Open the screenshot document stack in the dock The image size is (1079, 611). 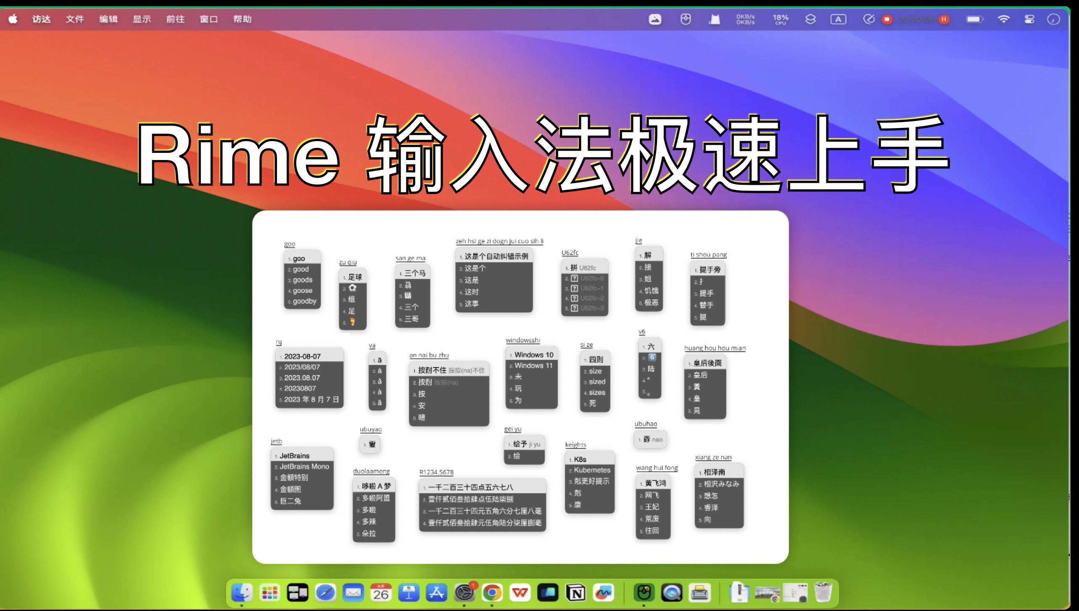pos(795,593)
